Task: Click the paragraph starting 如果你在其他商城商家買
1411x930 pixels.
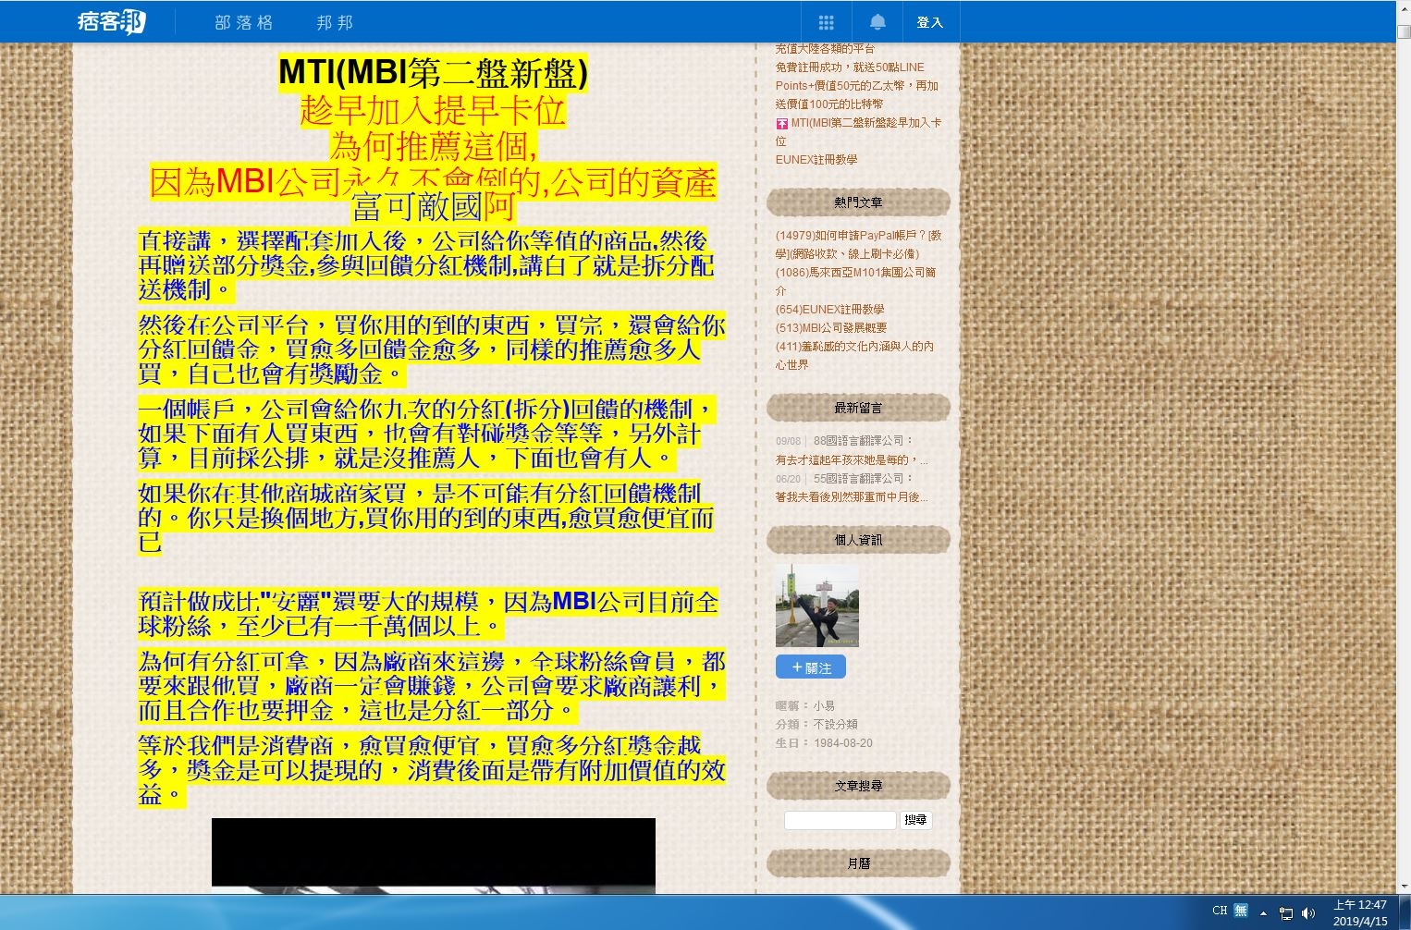Action: (x=426, y=518)
